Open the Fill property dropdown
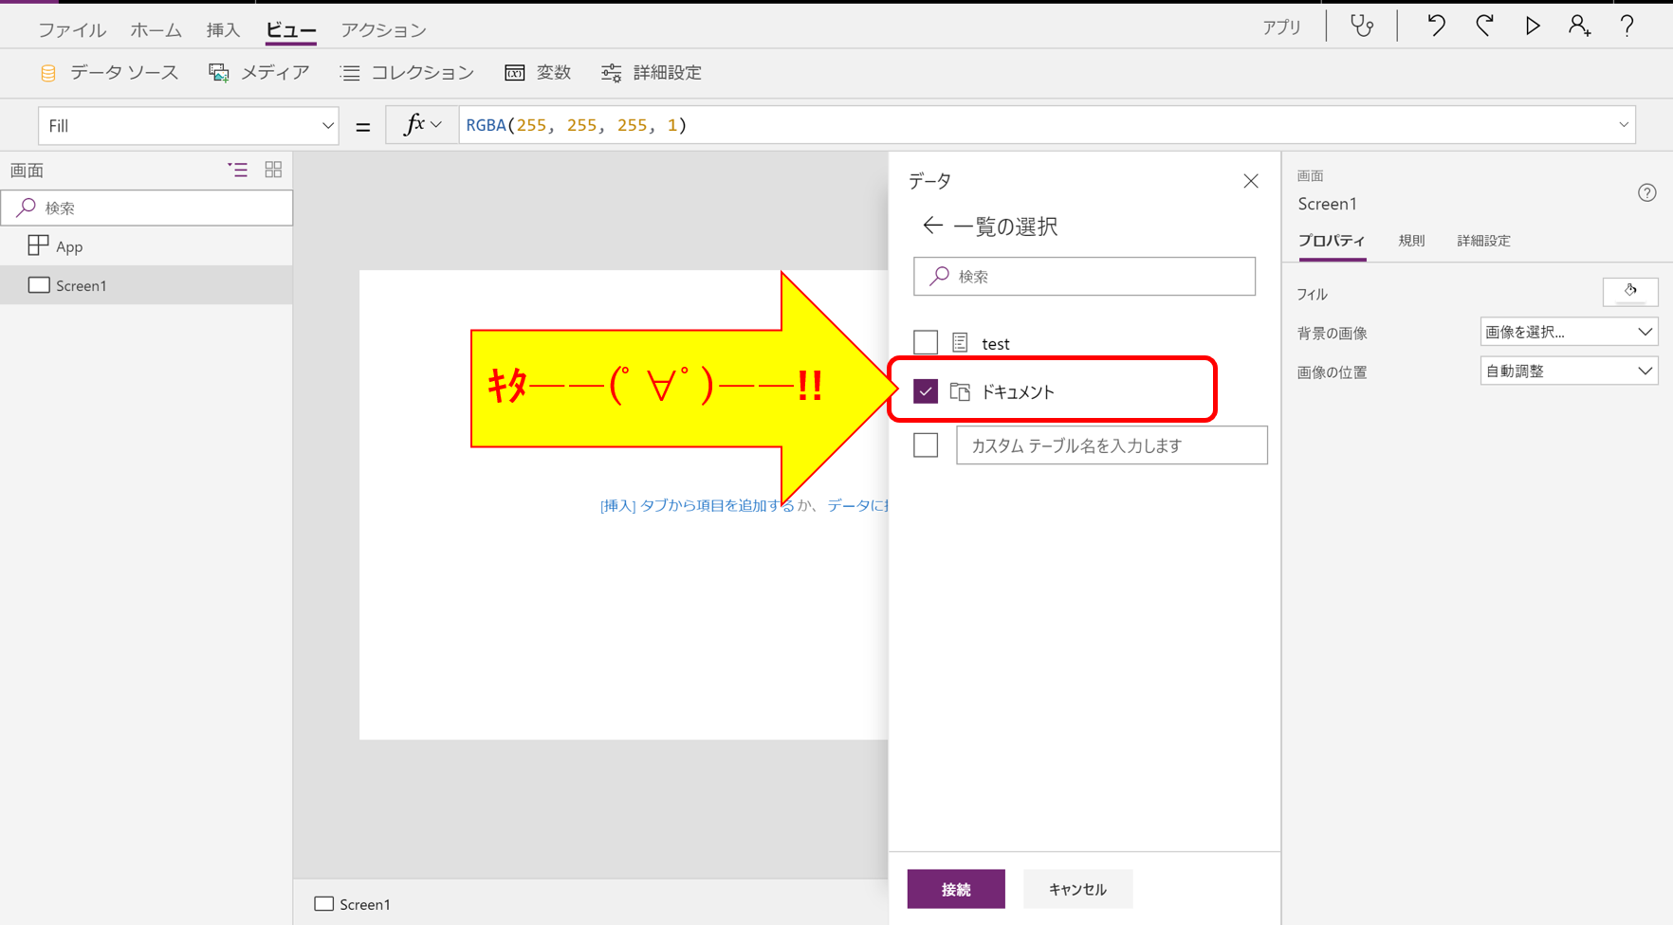 327,124
